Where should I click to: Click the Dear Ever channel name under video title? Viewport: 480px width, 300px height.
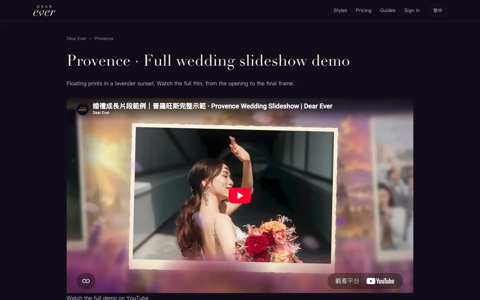(101, 113)
